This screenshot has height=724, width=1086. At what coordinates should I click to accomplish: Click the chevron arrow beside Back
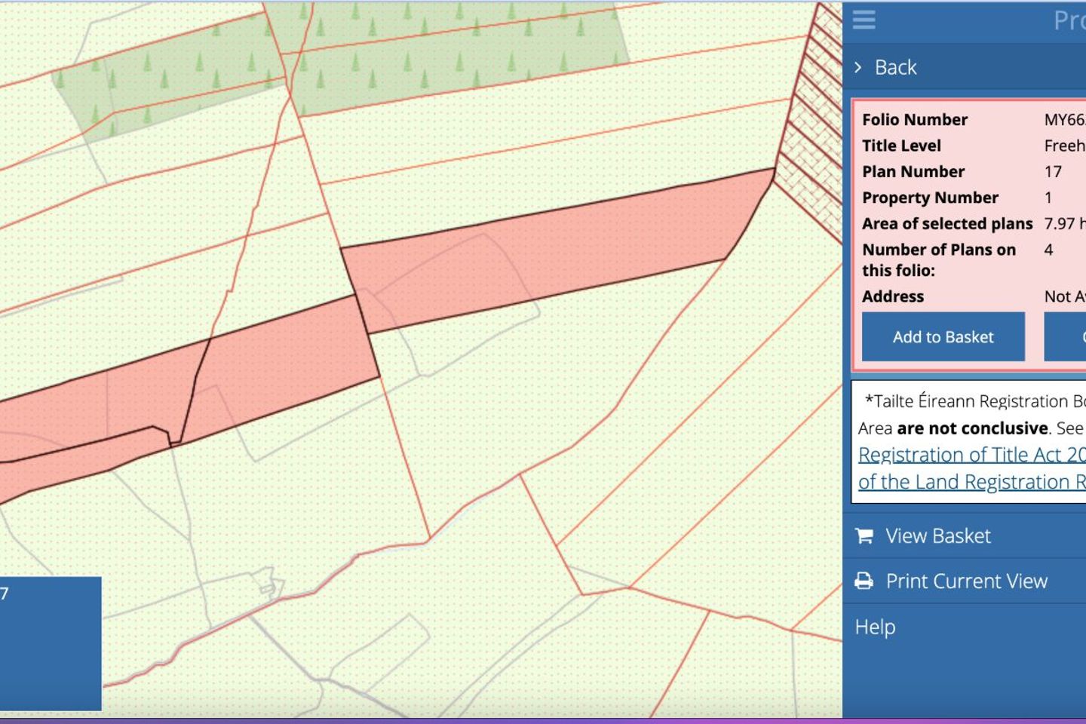[857, 67]
